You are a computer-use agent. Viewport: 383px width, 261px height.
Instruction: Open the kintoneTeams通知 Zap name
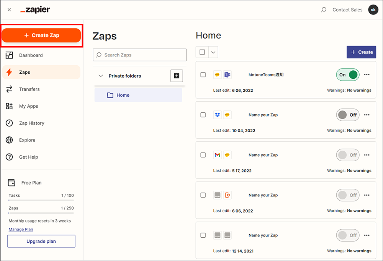tap(266, 75)
